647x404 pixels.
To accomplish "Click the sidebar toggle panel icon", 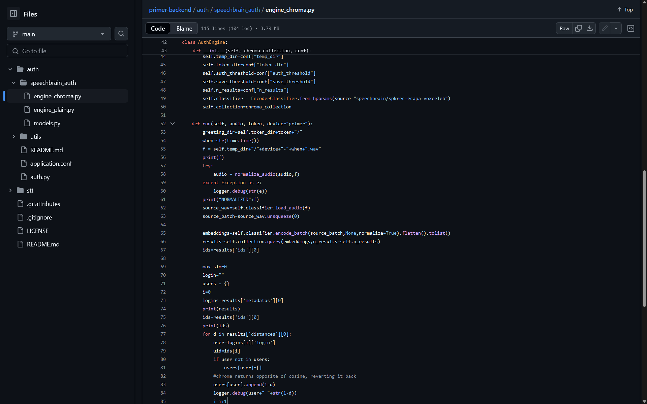I will (13, 14).
